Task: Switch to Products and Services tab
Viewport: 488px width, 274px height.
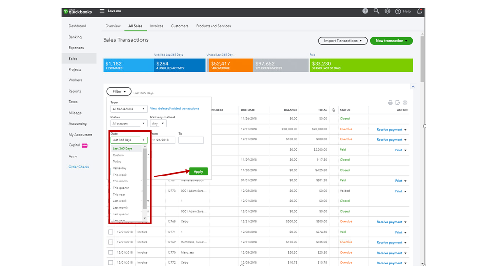Action: coord(213,26)
